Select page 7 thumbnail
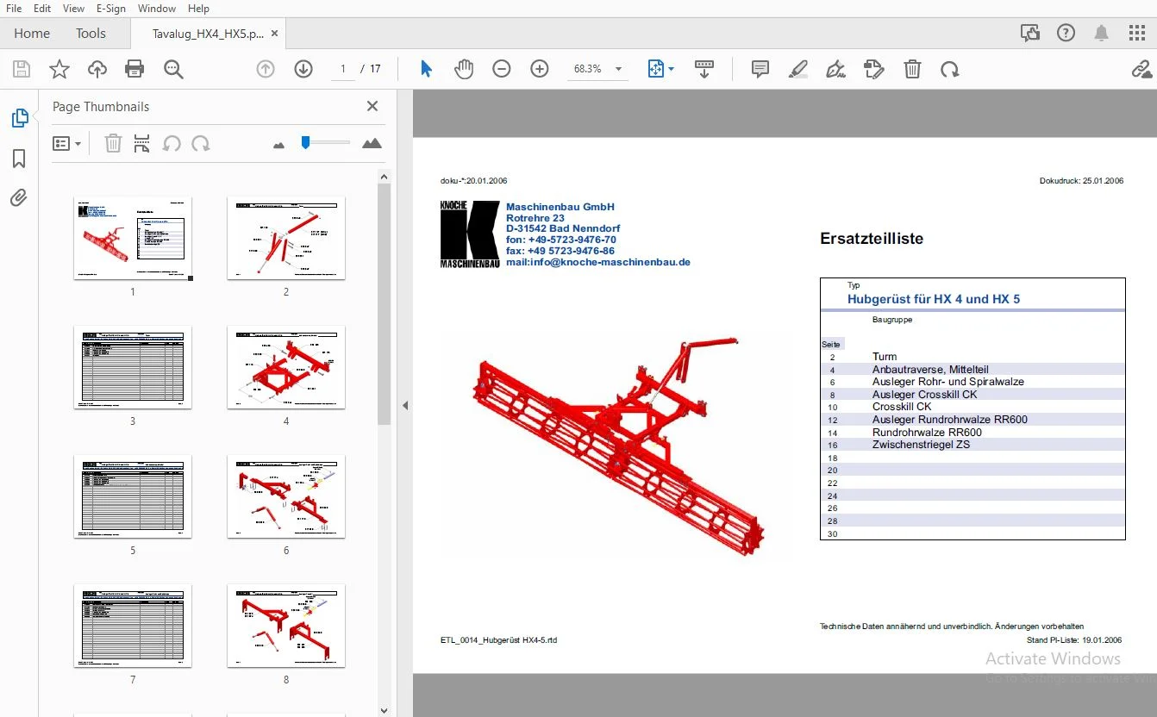The height and width of the screenshot is (717, 1157). click(133, 627)
